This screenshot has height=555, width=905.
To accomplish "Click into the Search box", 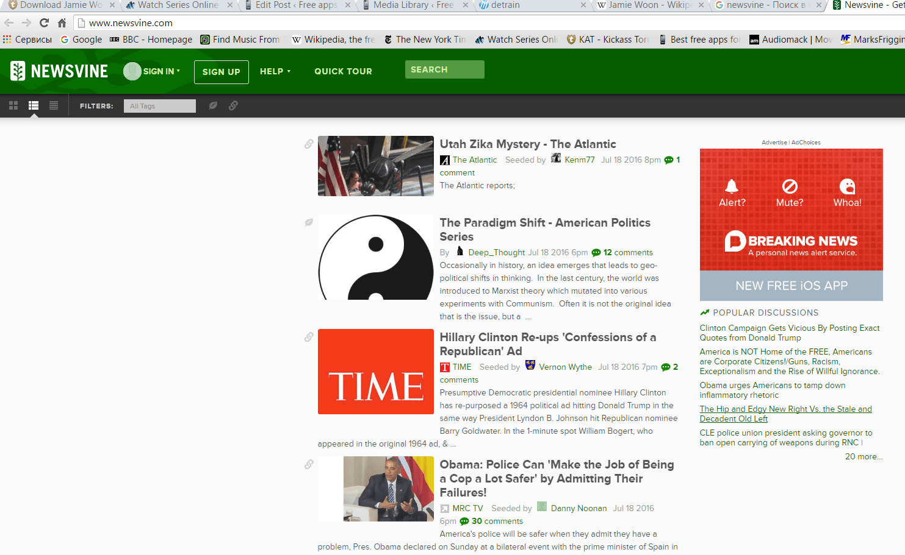I will [444, 69].
